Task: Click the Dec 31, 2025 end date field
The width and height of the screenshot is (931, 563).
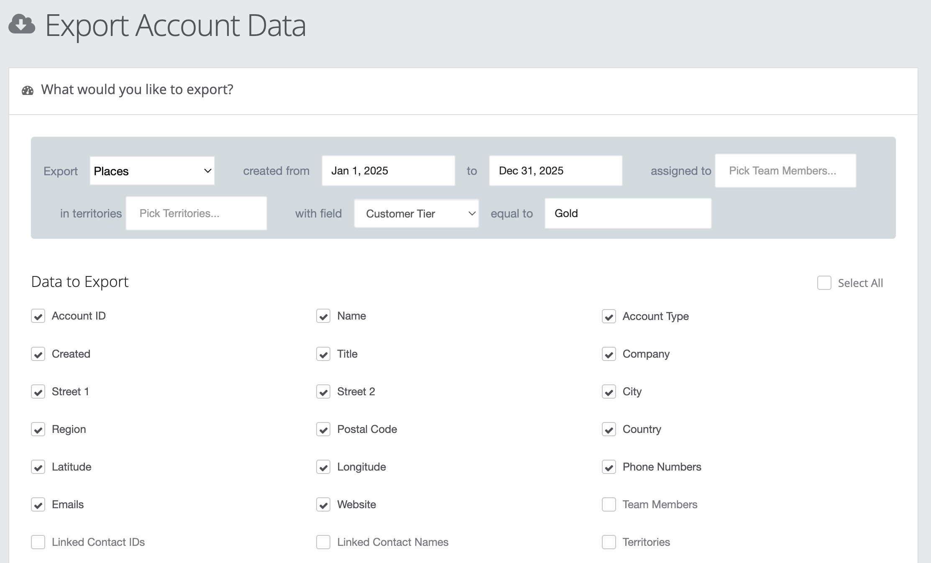Action: tap(556, 171)
